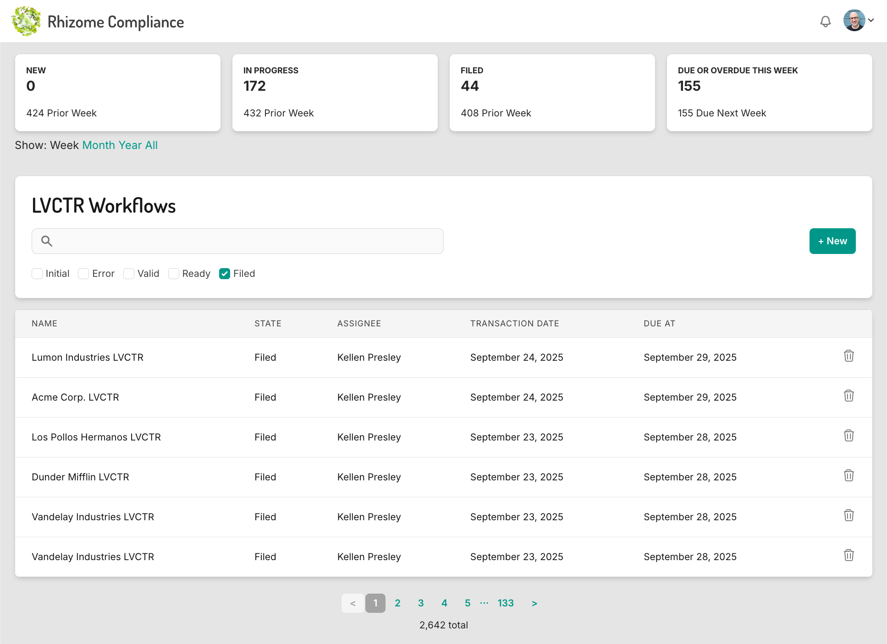This screenshot has height=644, width=887.
Task: Switch stats view to Year
Action: click(x=130, y=145)
